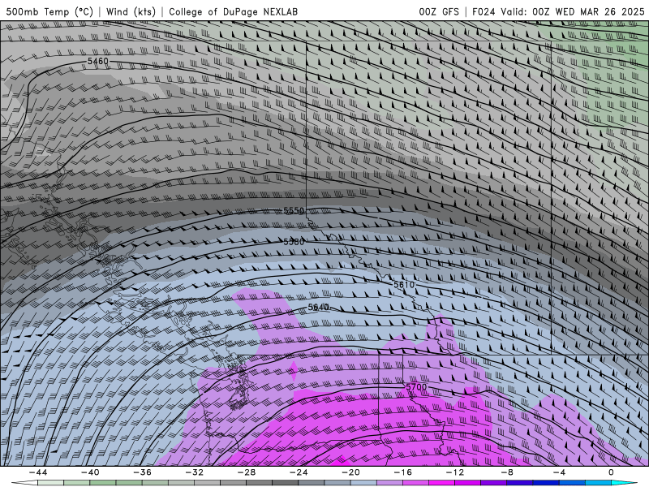Select the 5460 height contour label
The height and width of the screenshot is (487, 649).
coord(97,62)
